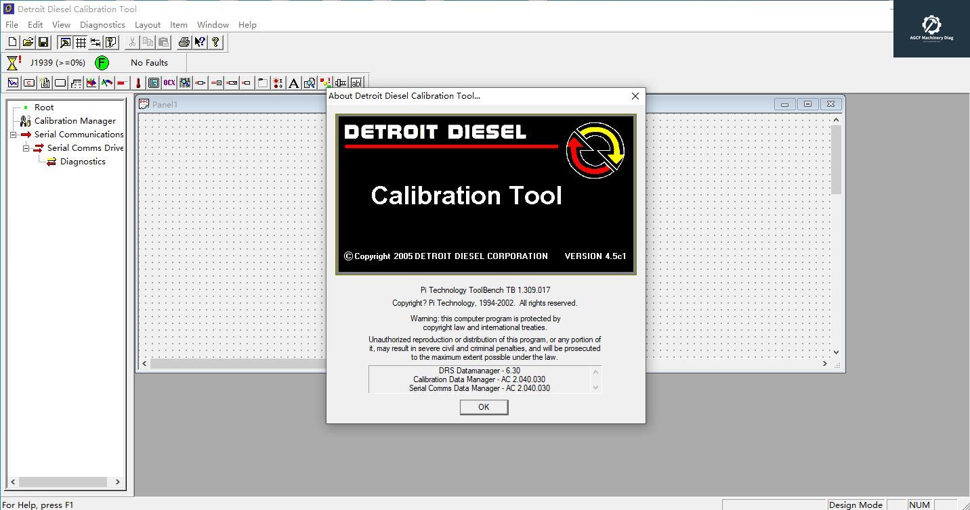This screenshot has width=970, height=510.
Task: Click the green F fault lamp indicator
Action: tap(102, 62)
